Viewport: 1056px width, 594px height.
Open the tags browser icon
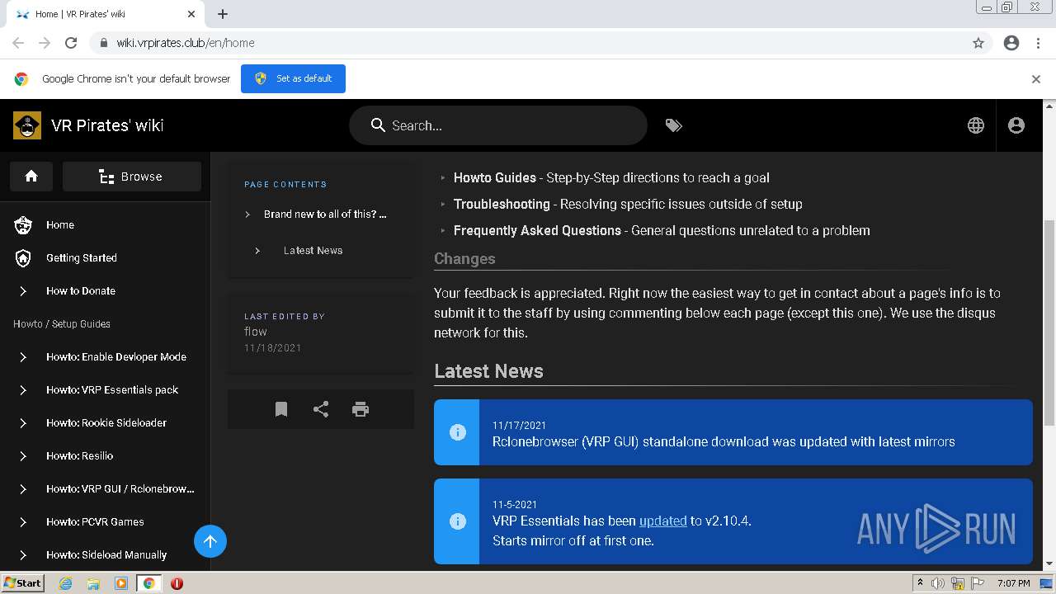pyautogui.click(x=673, y=125)
